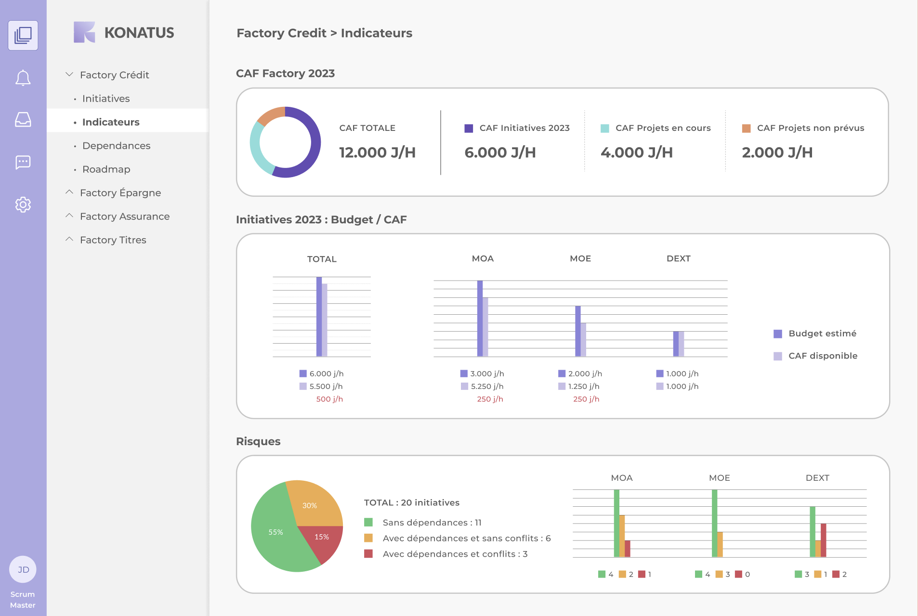918x616 pixels.
Task: Click the sans conflits orange legend swatch
Action: pyautogui.click(x=368, y=538)
